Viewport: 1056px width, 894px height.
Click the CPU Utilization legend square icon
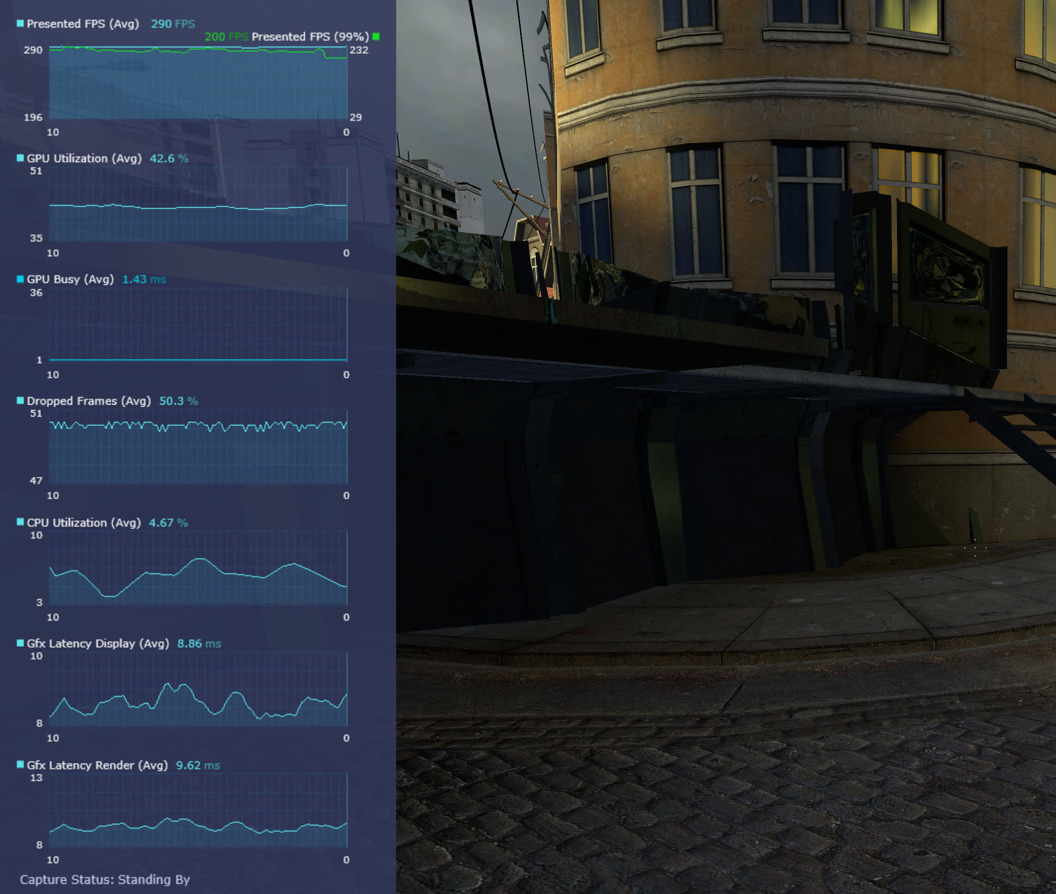[20, 522]
